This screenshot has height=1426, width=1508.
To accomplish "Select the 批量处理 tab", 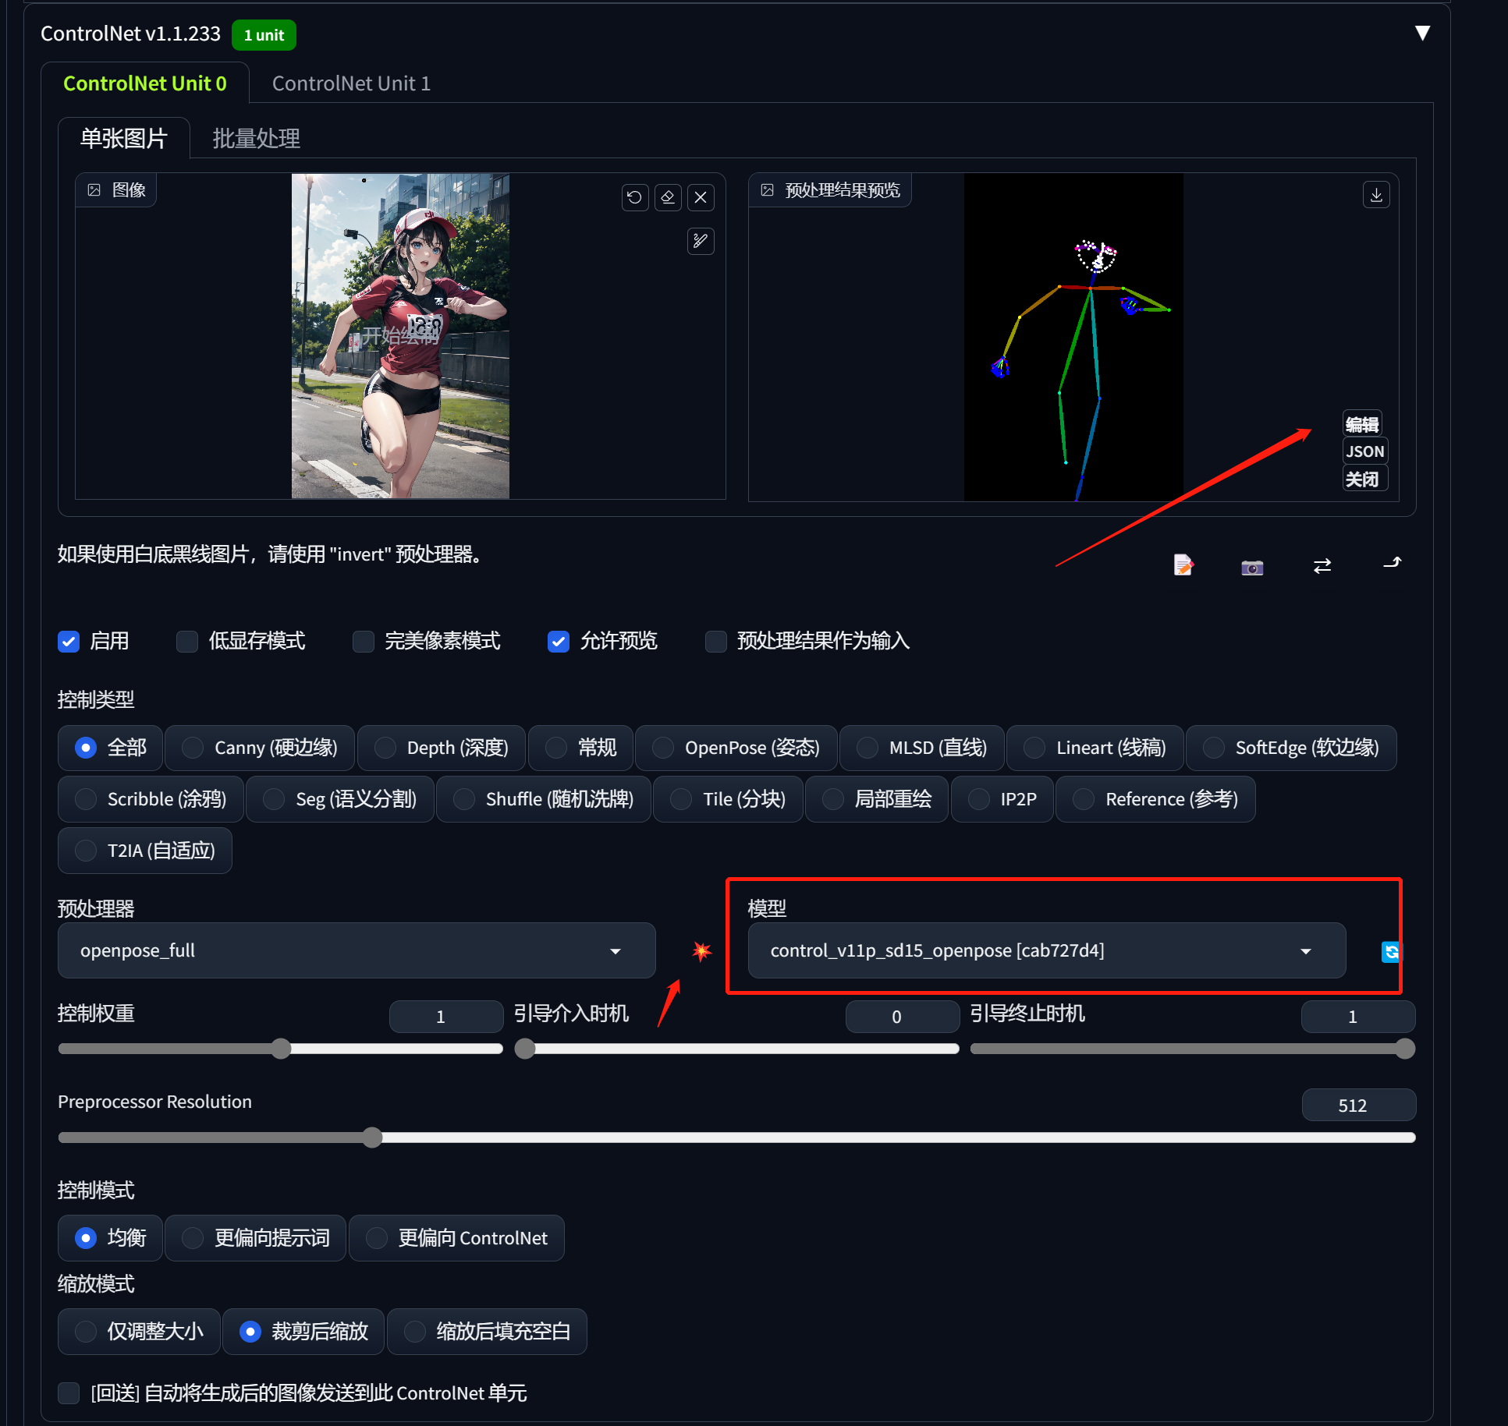I will tap(257, 138).
